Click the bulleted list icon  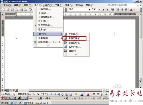pyautogui.click(x=122, y=10)
